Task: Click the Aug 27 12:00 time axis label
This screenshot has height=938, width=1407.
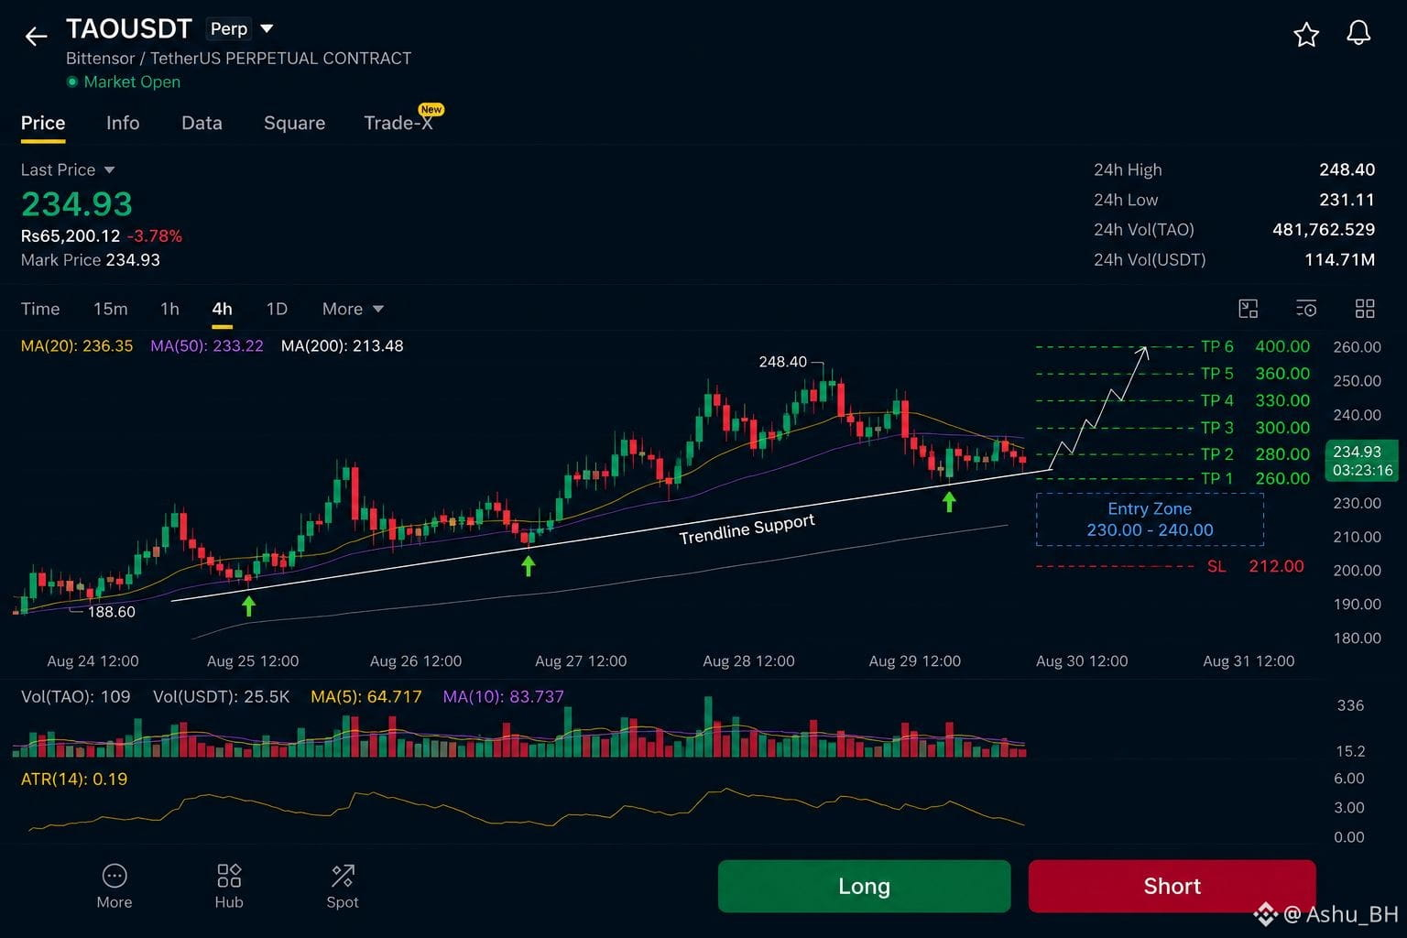Action: coord(581,661)
